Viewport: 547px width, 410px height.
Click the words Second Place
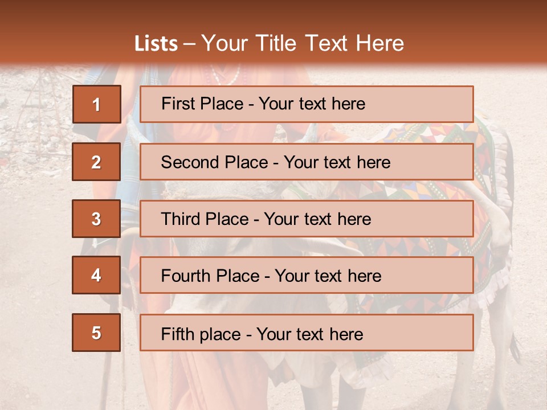point(214,162)
